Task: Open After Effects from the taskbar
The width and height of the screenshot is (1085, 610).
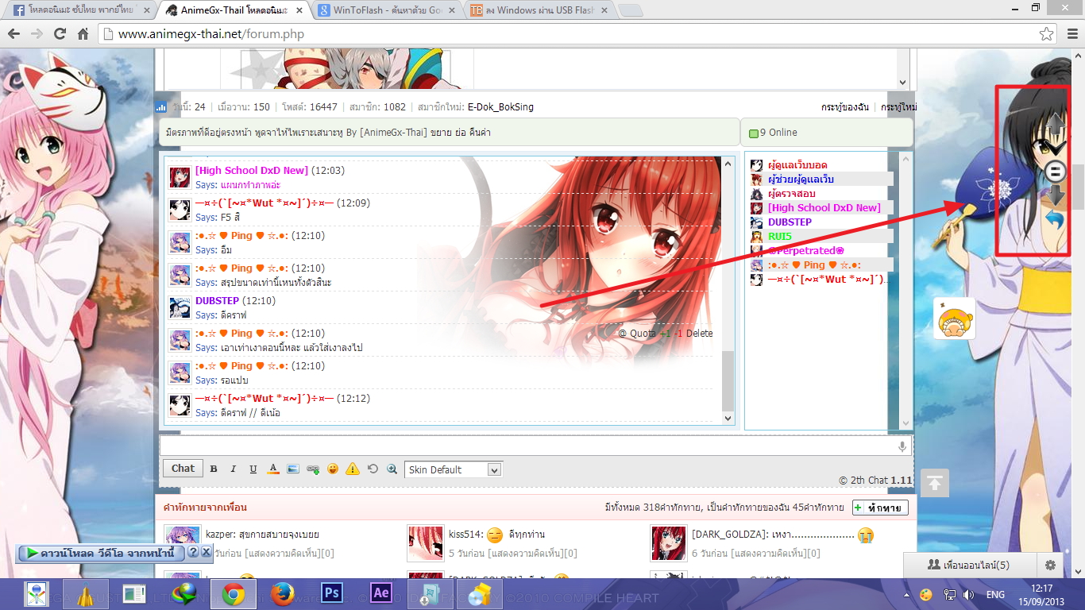Action: [381, 593]
